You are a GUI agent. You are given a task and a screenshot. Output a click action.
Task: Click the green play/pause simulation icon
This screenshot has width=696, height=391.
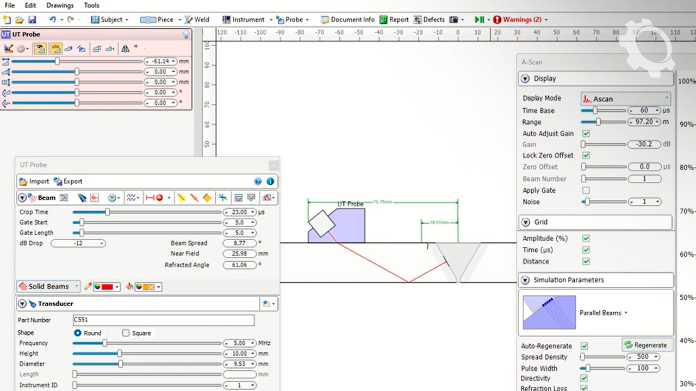coord(479,20)
